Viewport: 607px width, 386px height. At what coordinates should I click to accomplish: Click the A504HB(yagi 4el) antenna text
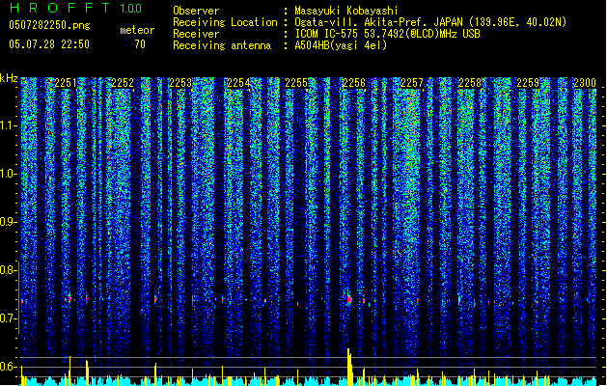point(341,45)
